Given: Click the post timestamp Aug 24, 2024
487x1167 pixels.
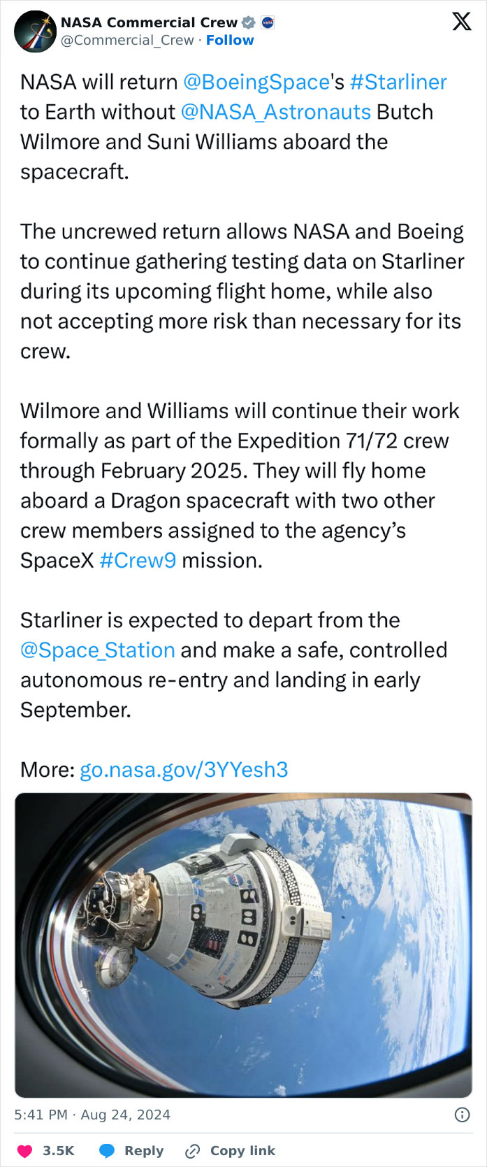Looking at the screenshot, I should [91, 1117].
